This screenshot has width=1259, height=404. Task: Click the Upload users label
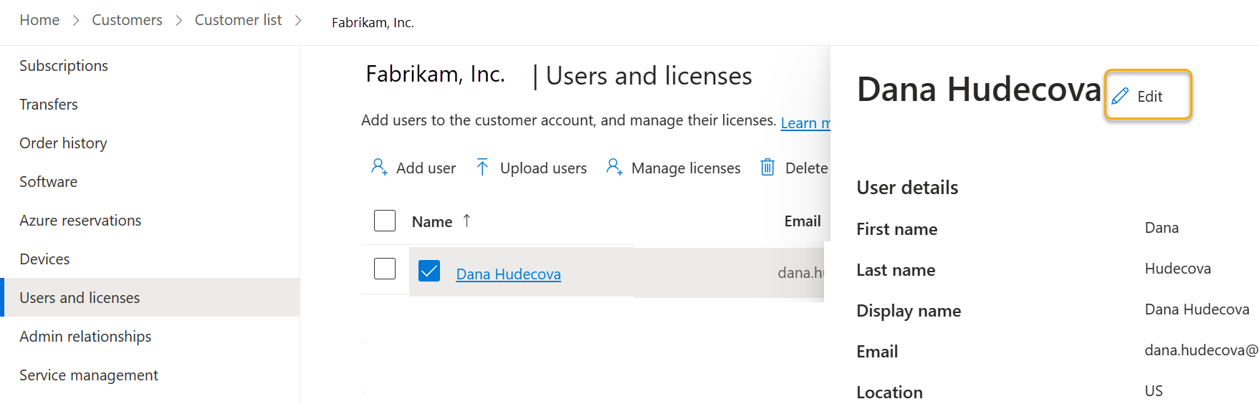tap(543, 168)
